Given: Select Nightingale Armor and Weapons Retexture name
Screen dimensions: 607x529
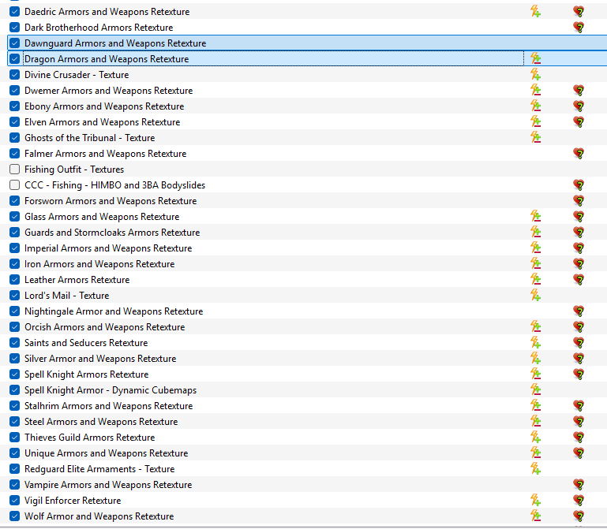Looking at the screenshot, I should tap(114, 311).
